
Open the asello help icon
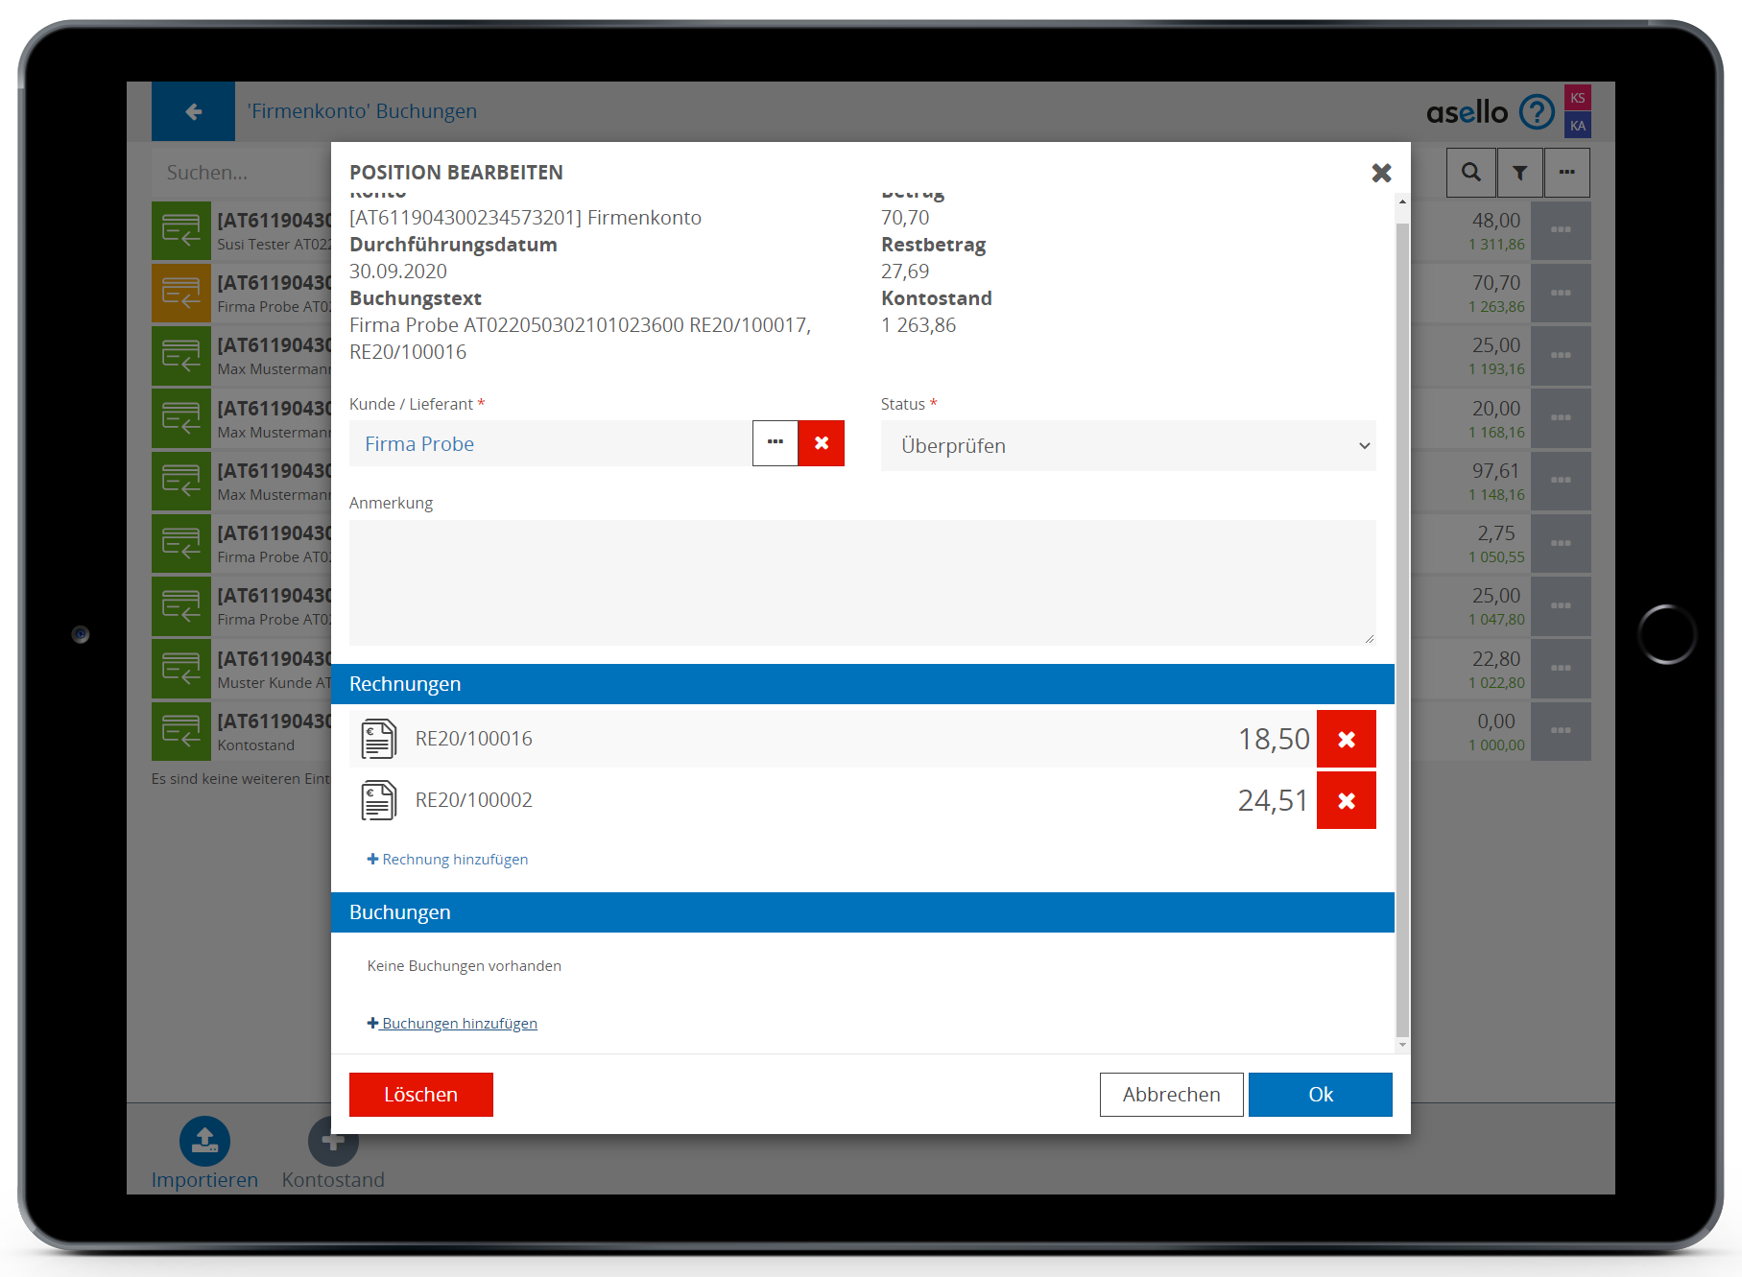coord(1536,112)
